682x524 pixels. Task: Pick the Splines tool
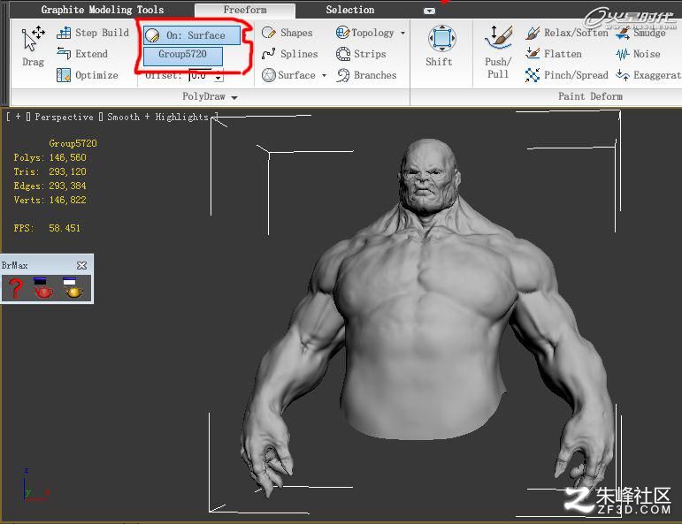tap(290, 54)
